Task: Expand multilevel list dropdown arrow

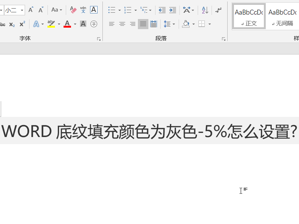Action: [x=150, y=10]
